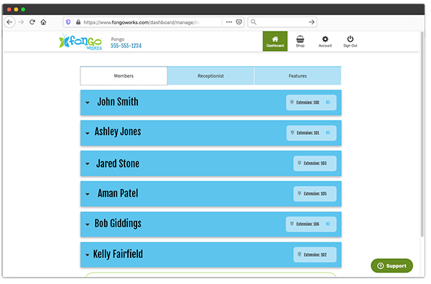Click the browser home icon

click(43, 22)
